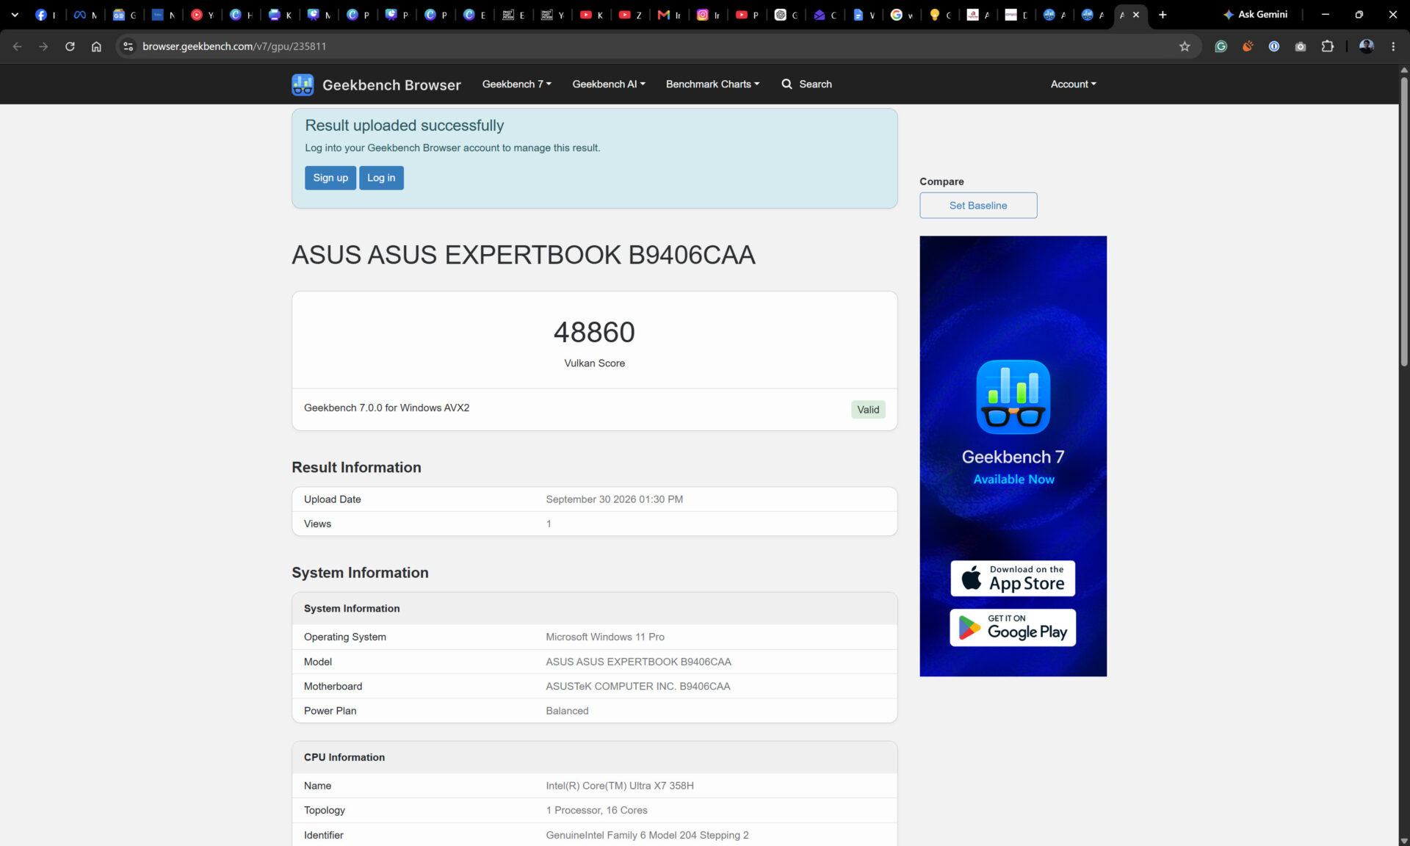The height and width of the screenshot is (846, 1410).
Task: Click the Log in button
Action: coord(381,178)
